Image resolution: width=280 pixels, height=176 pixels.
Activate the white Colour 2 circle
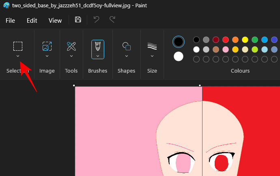tap(179, 56)
